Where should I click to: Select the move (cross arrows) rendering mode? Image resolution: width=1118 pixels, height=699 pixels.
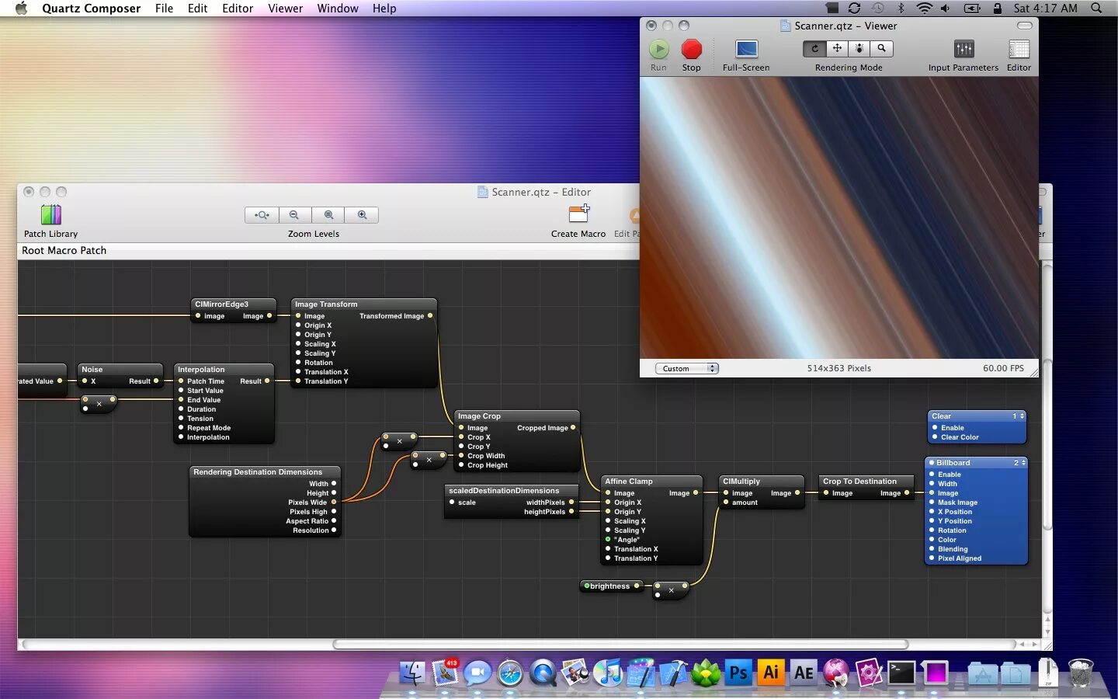coord(837,48)
